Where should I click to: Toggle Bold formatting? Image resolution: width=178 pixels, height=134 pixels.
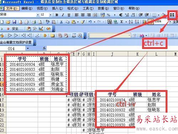[57, 15]
